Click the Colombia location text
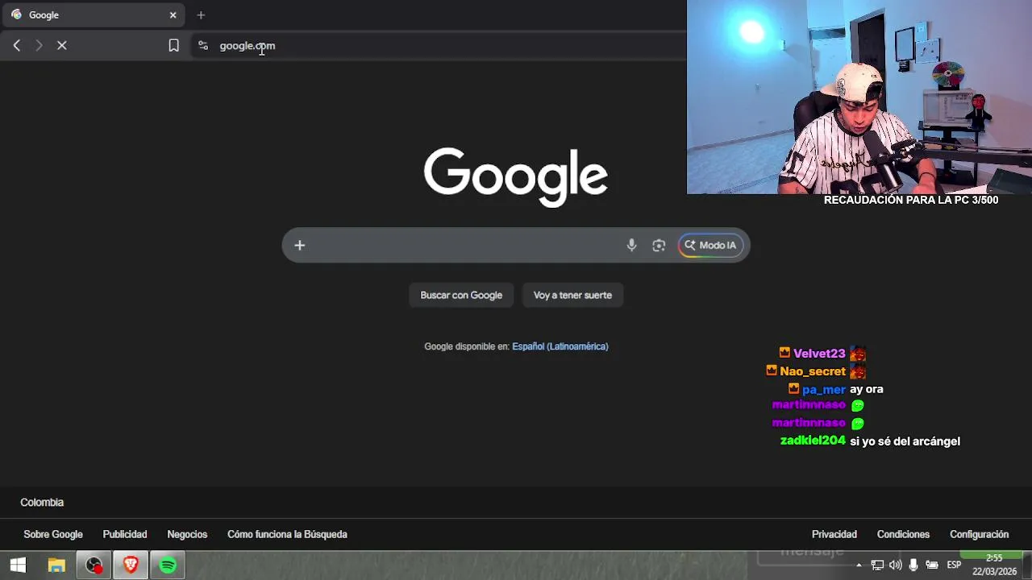Screen dimensions: 1032x580 click(x=42, y=502)
